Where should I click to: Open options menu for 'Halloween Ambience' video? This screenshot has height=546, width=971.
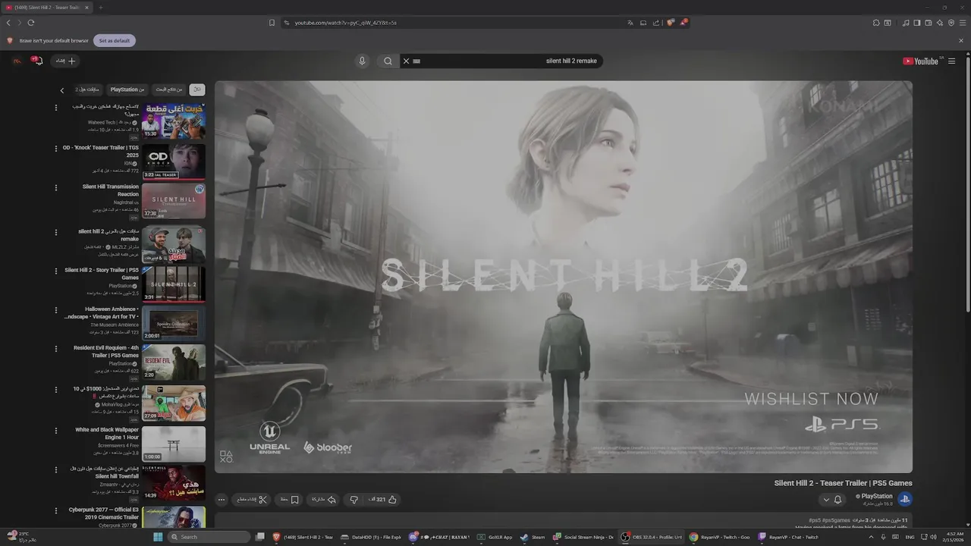pyautogui.click(x=55, y=309)
